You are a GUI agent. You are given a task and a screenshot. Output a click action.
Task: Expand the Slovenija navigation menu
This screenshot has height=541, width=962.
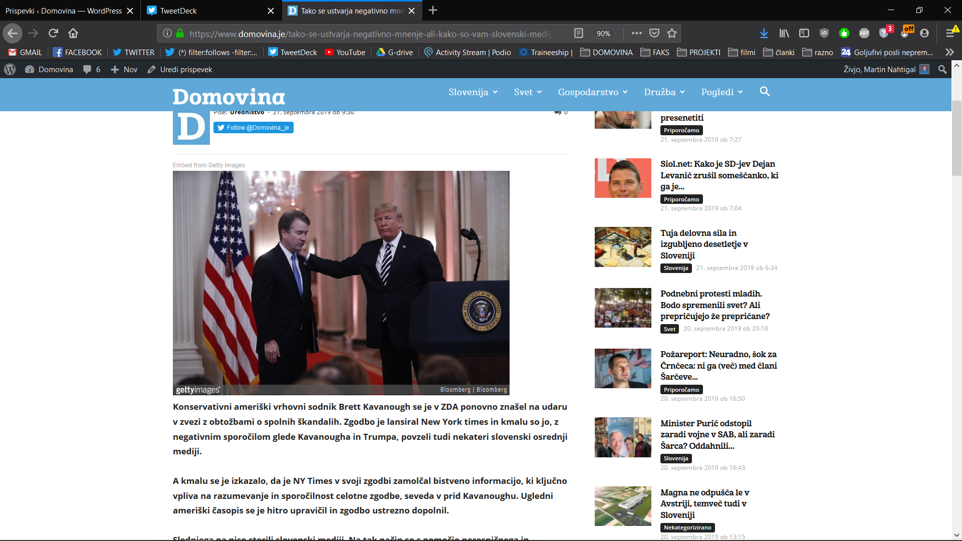click(x=472, y=92)
